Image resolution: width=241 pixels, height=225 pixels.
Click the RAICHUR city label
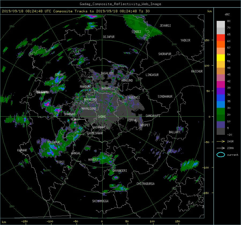click(197, 71)
